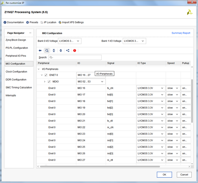Open the Presets gear option
198x183 pixels.
(32, 22)
